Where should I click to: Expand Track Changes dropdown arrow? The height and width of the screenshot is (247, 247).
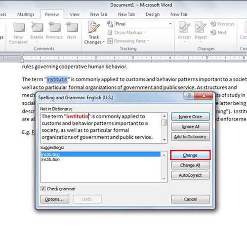[104, 42]
